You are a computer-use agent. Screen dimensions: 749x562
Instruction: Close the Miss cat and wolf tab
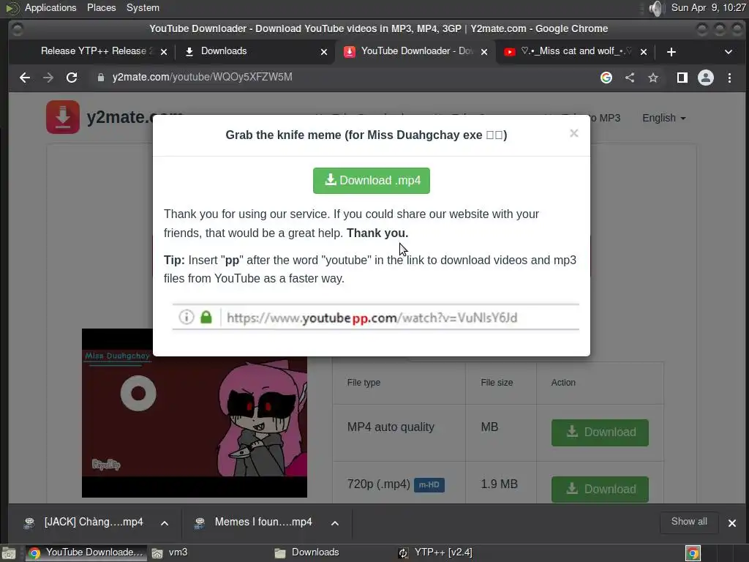(x=644, y=52)
